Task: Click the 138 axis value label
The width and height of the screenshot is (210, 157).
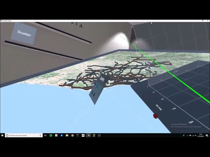Action: click(x=174, y=109)
